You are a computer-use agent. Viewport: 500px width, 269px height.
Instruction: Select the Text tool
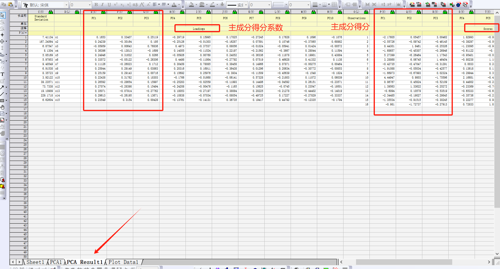point(2,74)
